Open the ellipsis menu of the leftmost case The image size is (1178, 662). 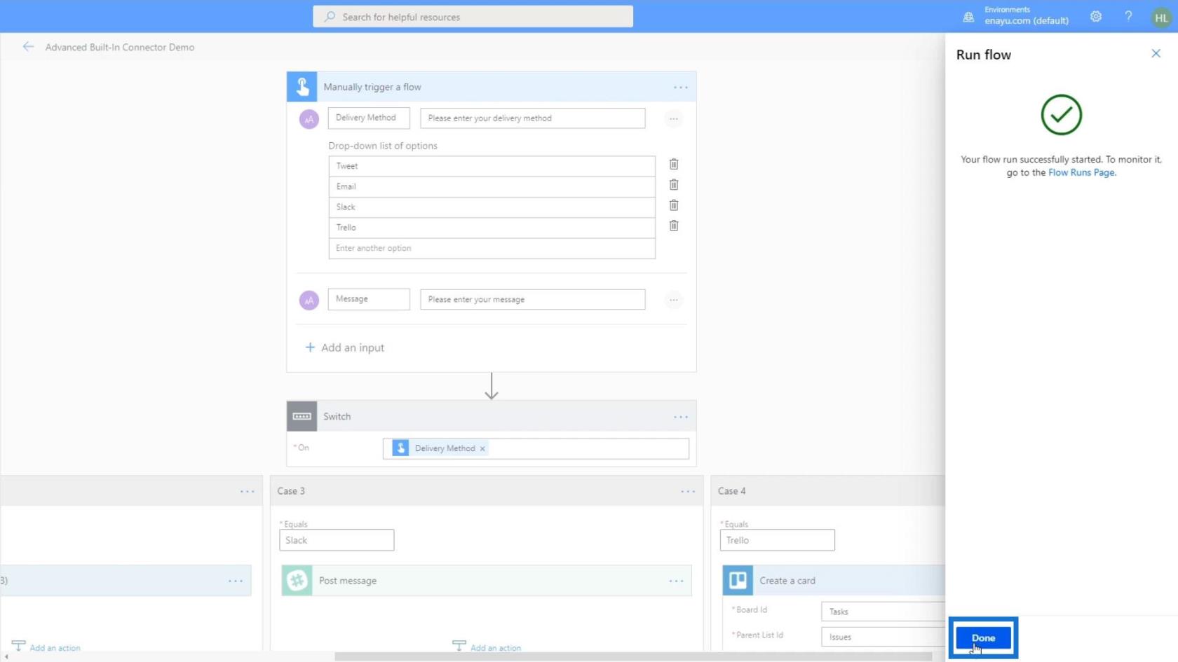coord(247,491)
